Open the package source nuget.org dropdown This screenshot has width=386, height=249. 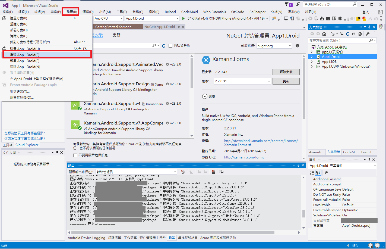coord(274,46)
